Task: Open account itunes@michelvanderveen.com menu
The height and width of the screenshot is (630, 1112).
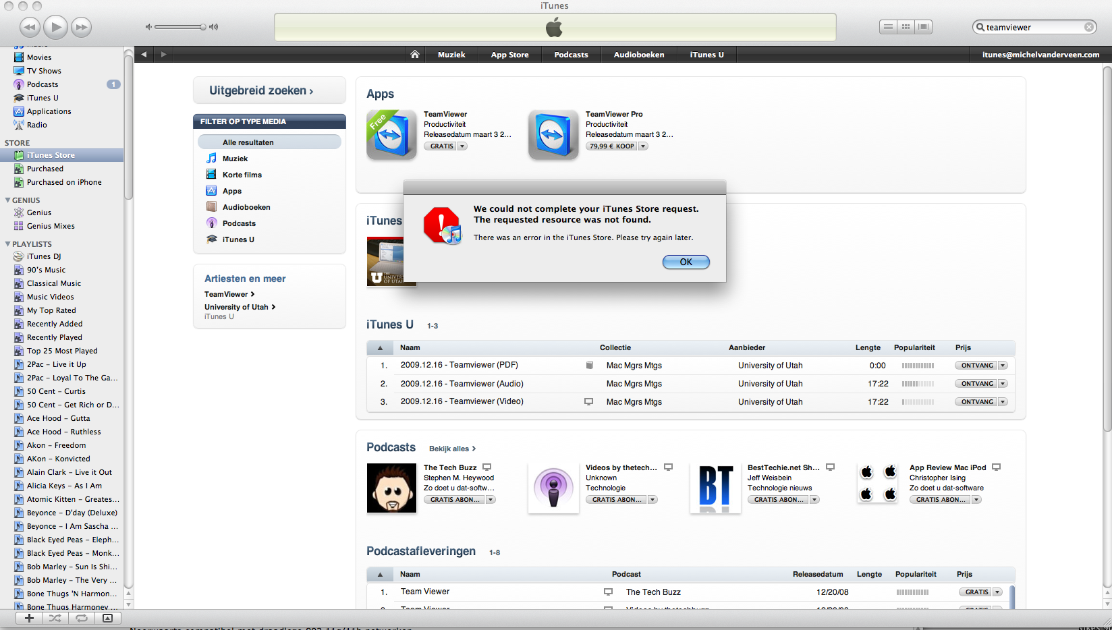Action: point(1040,55)
